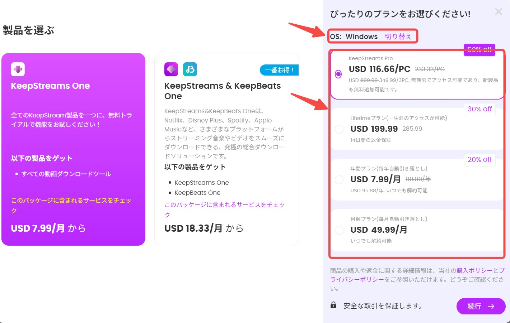
Task: Select the KeepStreams & KeepBeats One title
Action: click(x=222, y=91)
